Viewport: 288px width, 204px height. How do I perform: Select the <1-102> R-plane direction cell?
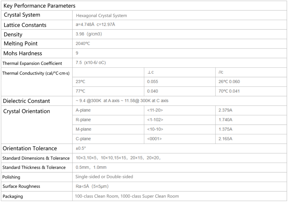click(155, 120)
